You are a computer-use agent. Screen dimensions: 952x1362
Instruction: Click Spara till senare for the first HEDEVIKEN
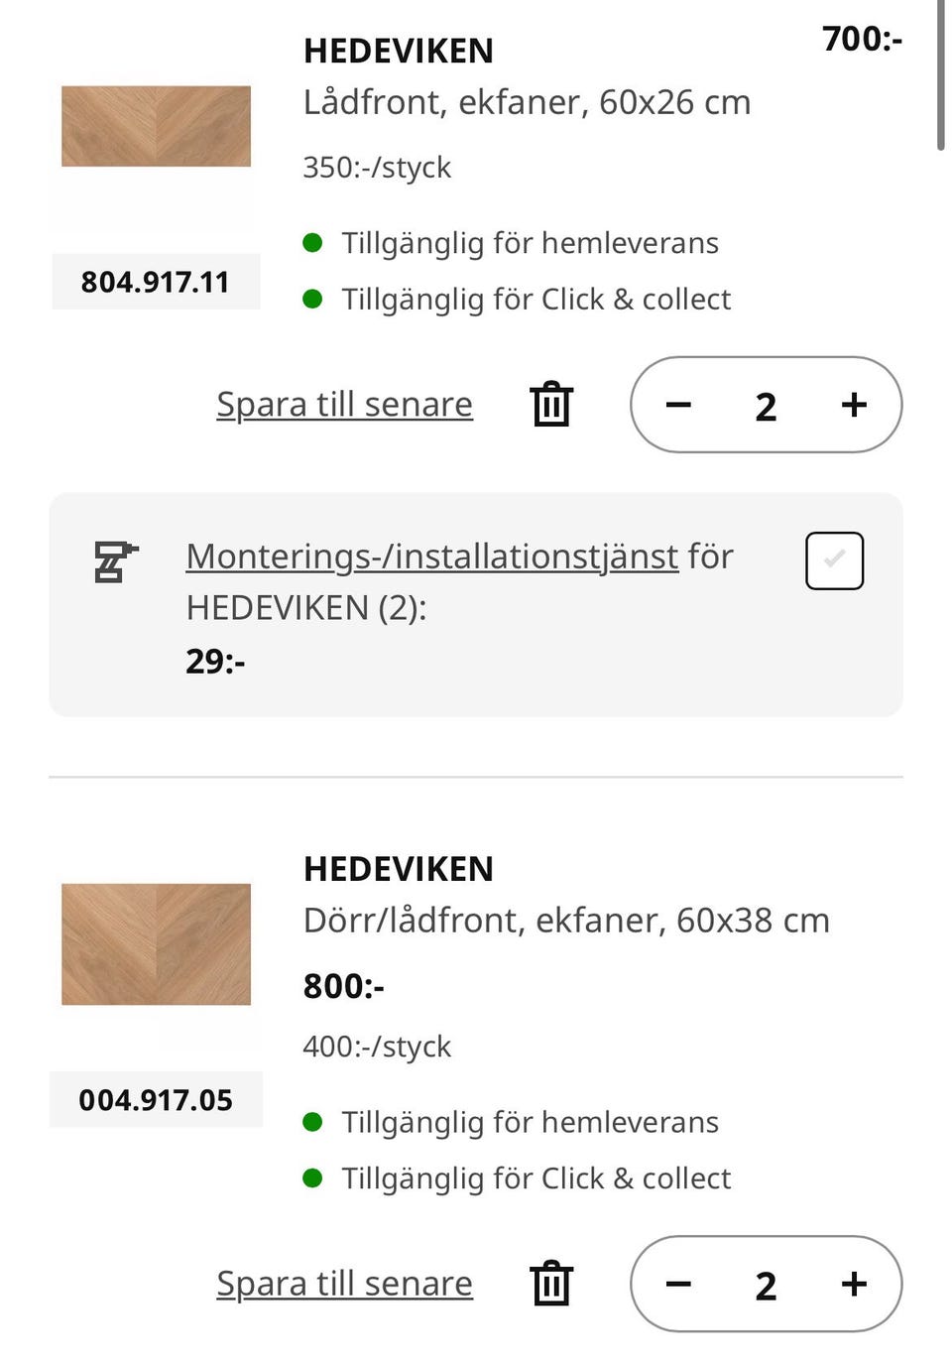(343, 404)
